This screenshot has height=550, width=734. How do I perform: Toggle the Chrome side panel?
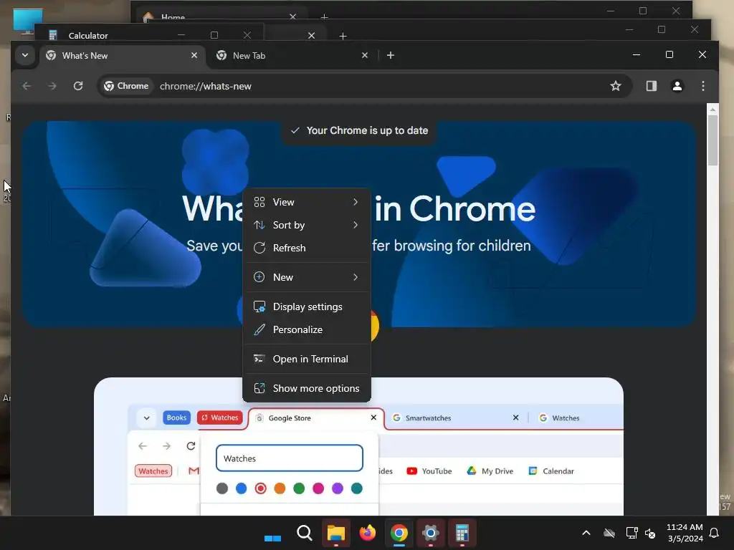pyautogui.click(x=651, y=86)
